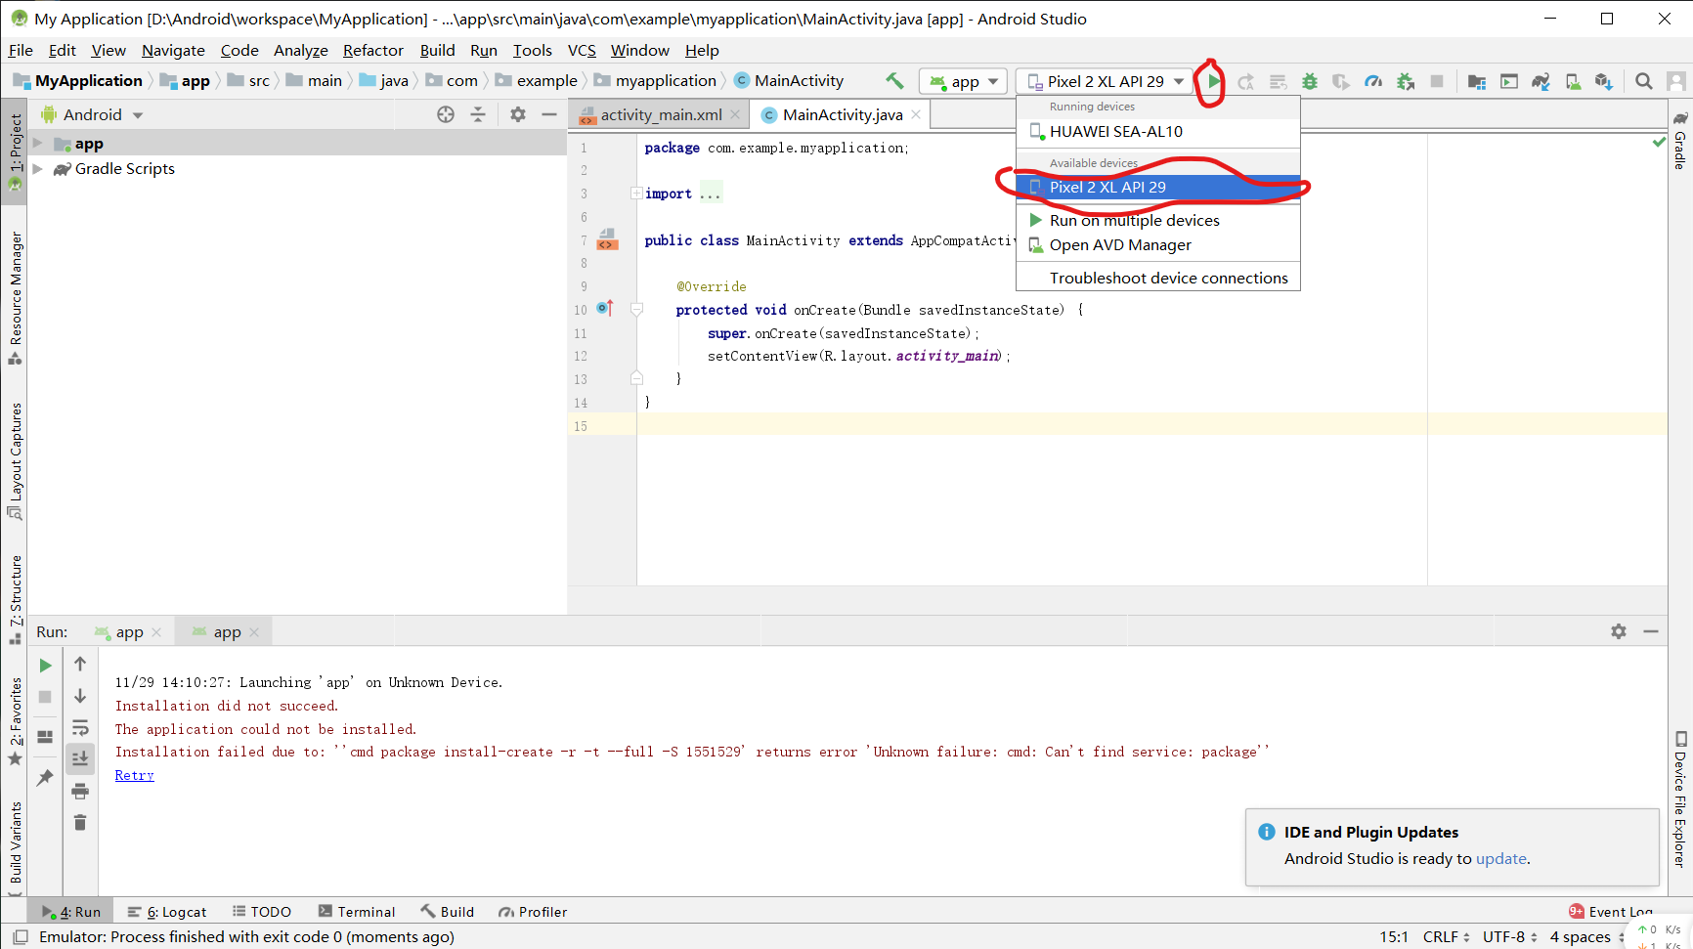Select HUAWEI SEA-AL10 running device
This screenshot has width=1693, height=949.
[x=1158, y=131]
